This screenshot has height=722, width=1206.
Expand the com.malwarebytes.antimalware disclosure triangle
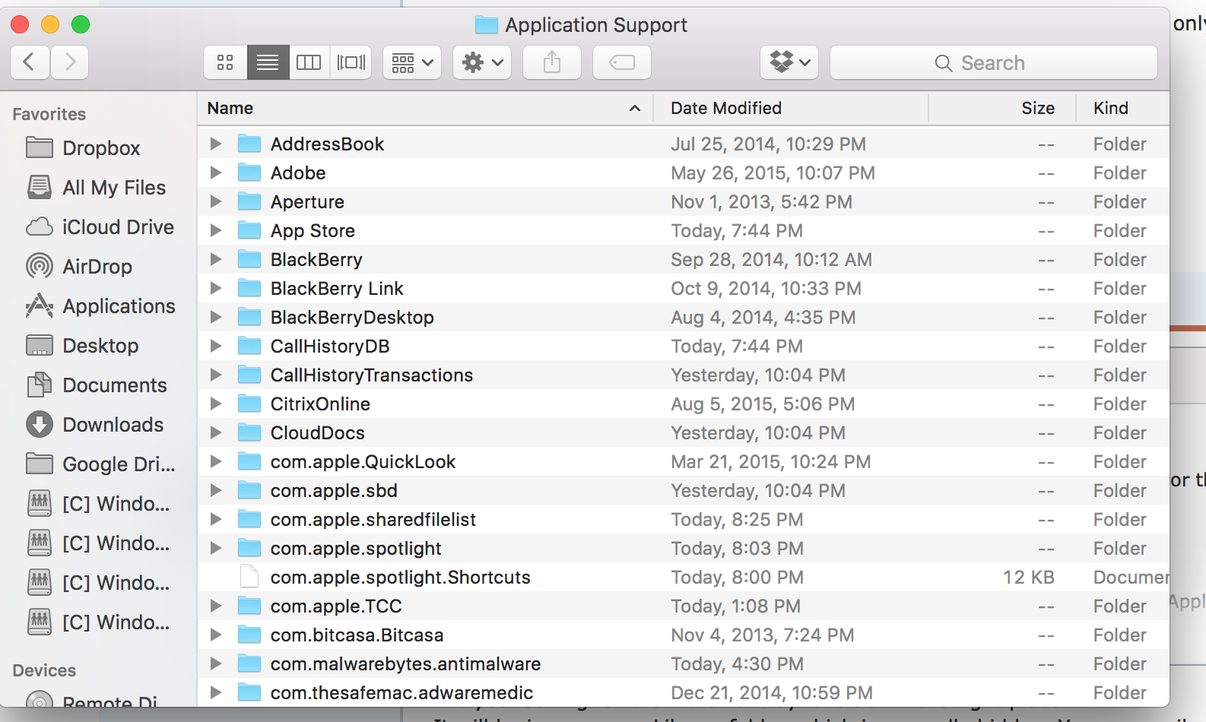click(x=216, y=663)
